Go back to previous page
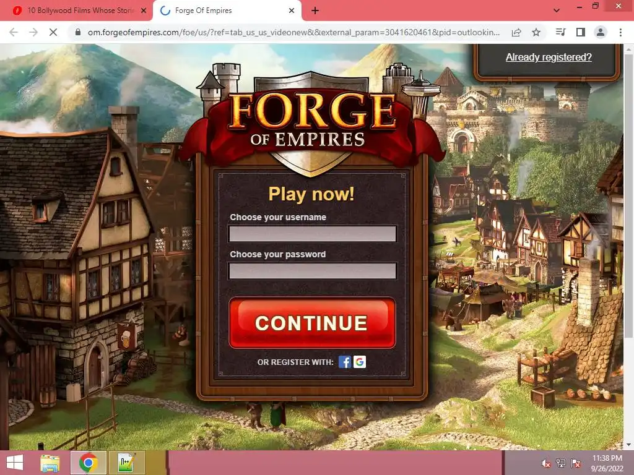This screenshot has height=475, width=634. [x=14, y=32]
